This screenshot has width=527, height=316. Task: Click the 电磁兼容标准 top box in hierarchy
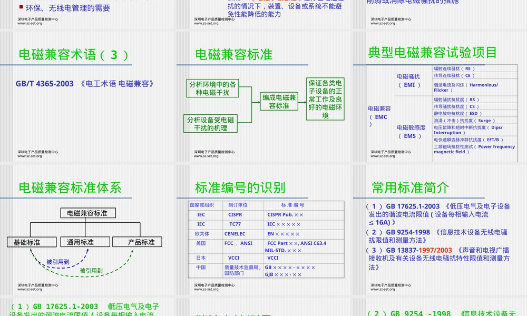[88, 213]
